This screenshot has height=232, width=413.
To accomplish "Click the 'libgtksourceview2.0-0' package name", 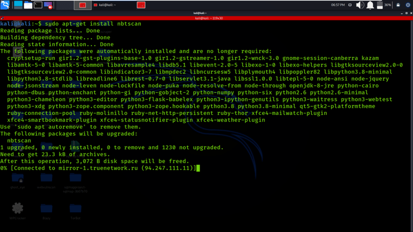I will [367, 65].
